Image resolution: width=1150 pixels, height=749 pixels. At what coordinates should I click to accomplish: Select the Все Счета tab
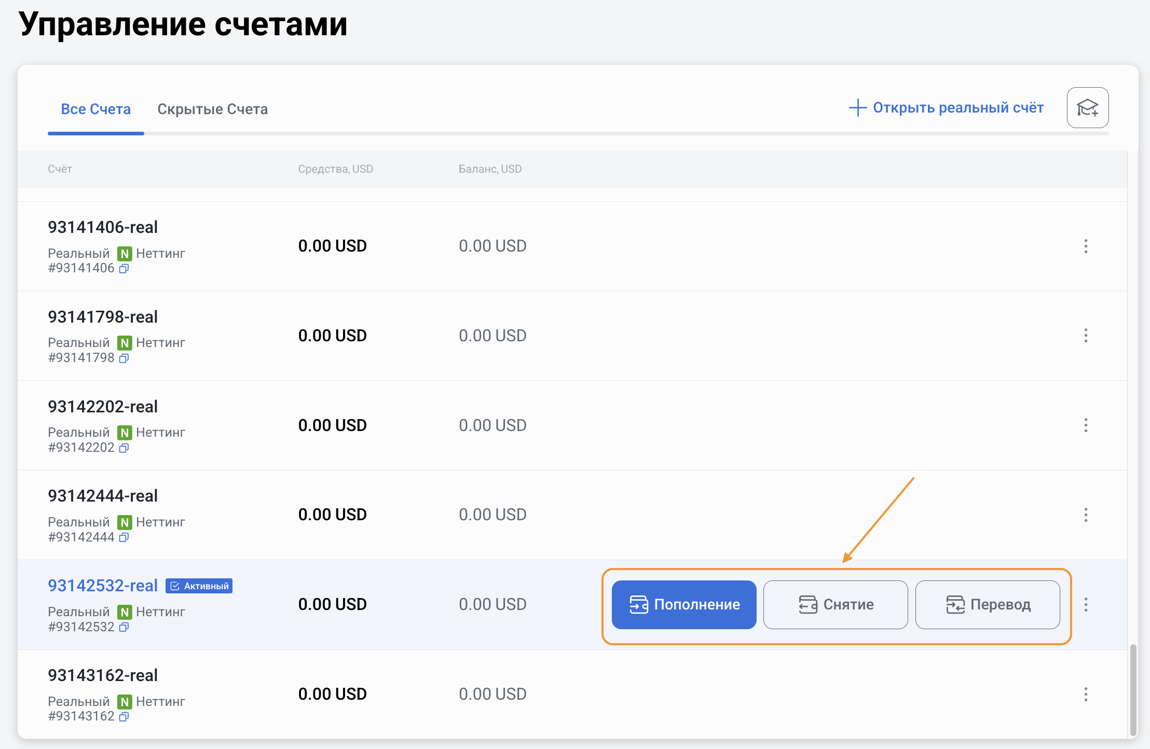pos(95,109)
